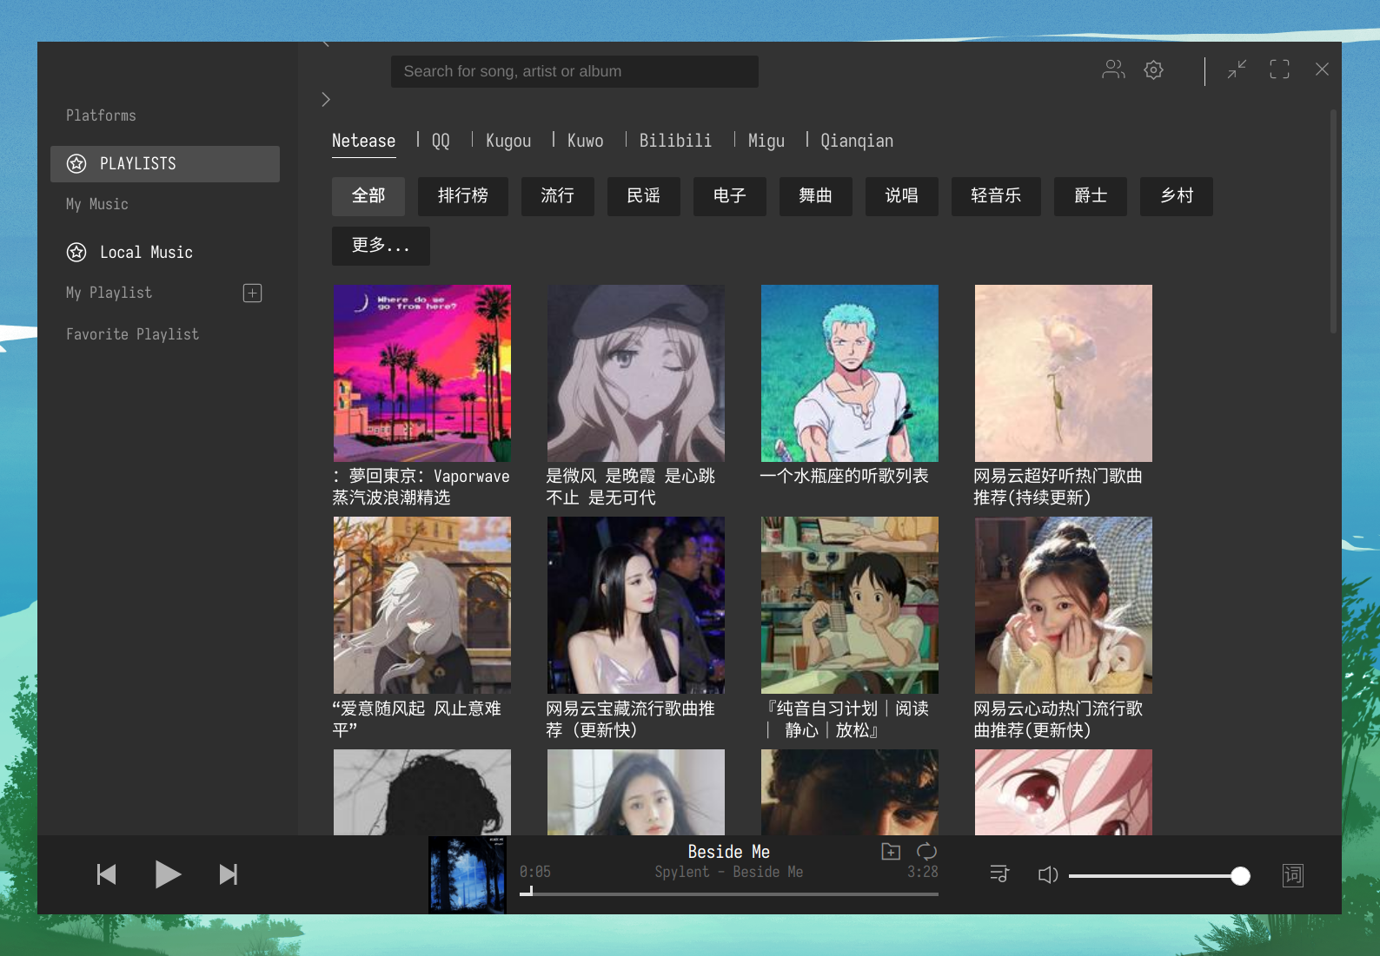
Task: Open Local Music in the sidebar
Action: coord(165,252)
